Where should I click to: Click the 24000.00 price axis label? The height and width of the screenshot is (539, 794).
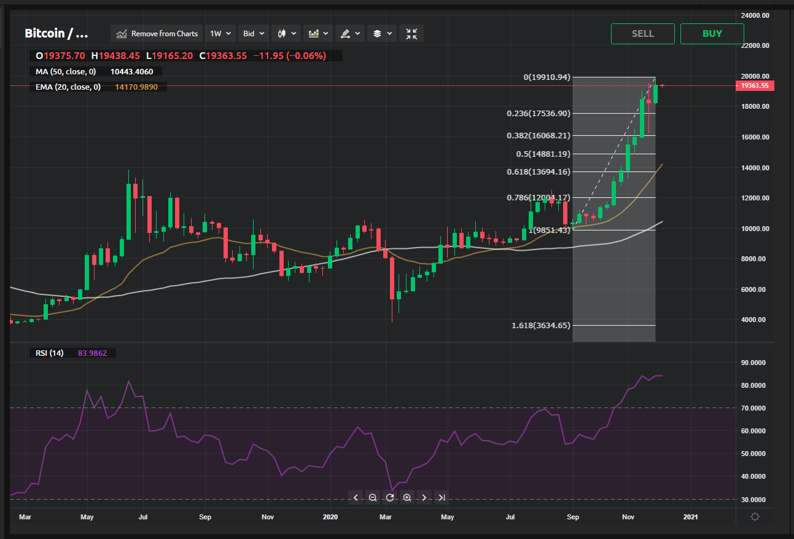click(755, 15)
